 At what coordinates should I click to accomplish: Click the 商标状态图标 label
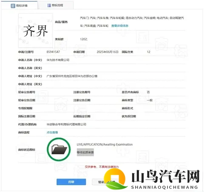[27, 150]
